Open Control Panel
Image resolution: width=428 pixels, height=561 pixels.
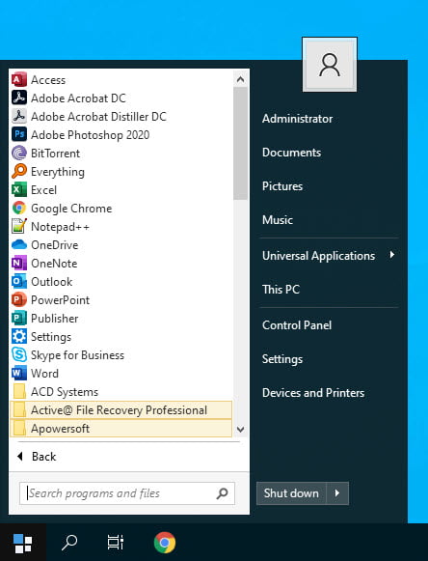pyautogui.click(x=297, y=324)
